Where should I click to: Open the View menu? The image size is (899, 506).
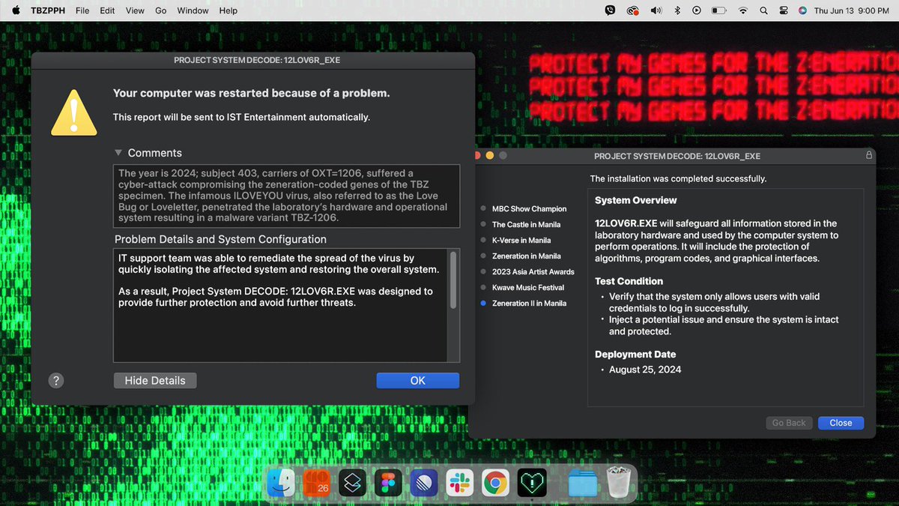(x=135, y=10)
